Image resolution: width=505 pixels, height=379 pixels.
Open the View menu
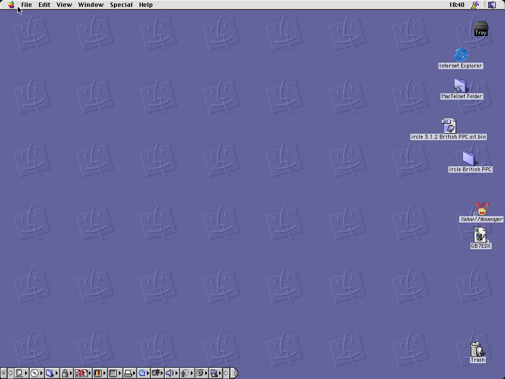click(x=64, y=5)
